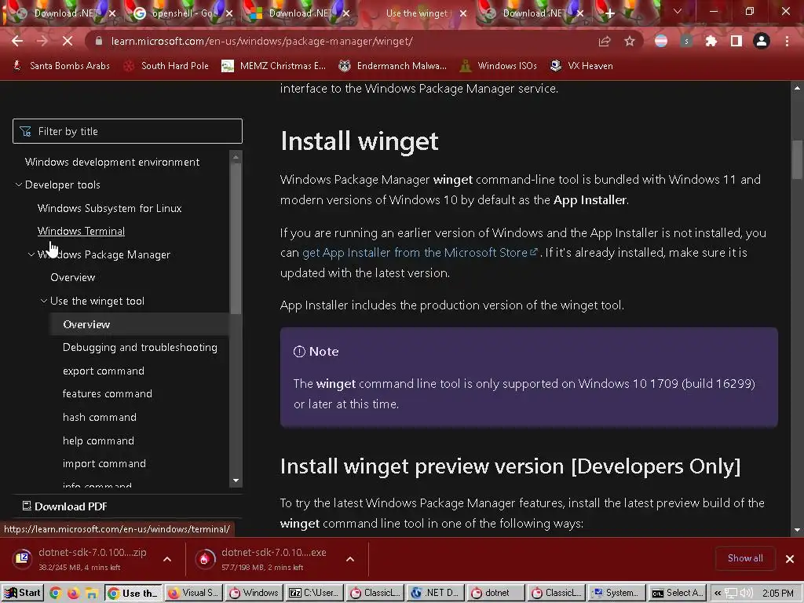804x603 pixels.
Task: Open Chrome's three-dot menu
Action: (787, 41)
